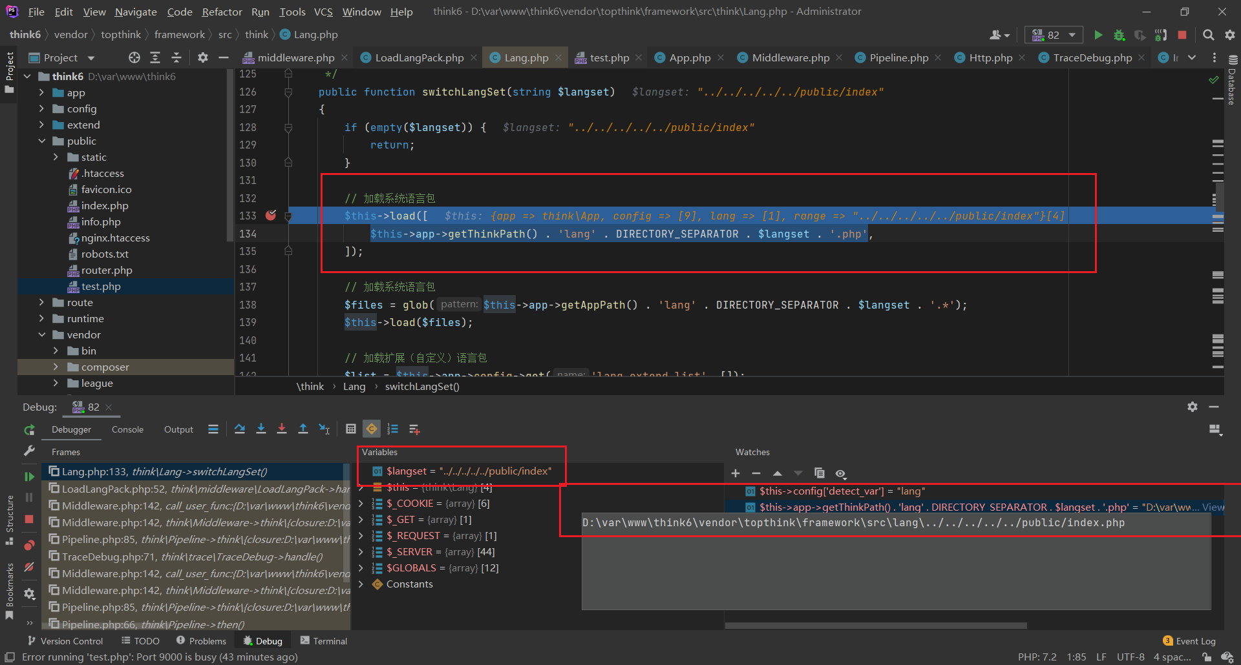Image resolution: width=1241 pixels, height=665 pixels.
Task: Click Collapse All icon in Project panel
Action: 176,57
